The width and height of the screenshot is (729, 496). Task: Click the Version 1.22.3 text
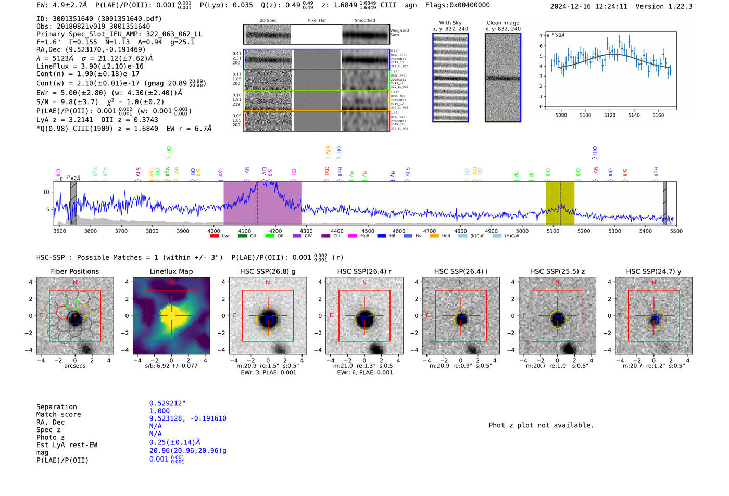point(664,7)
